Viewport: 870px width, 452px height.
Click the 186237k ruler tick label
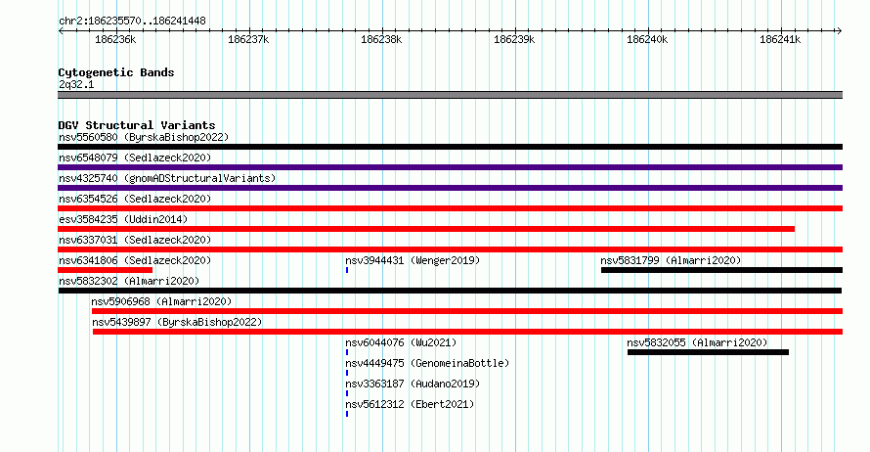pyautogui.click(x=248, y=40)
